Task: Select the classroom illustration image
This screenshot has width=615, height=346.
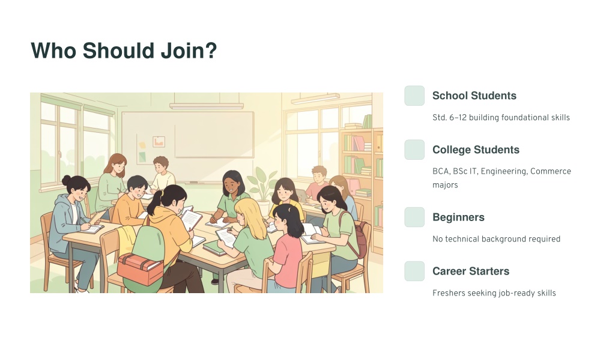Action: click(x=207, y=193)
